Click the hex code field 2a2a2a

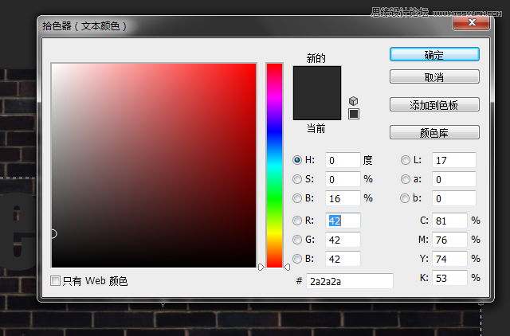(x=350, y=281)
